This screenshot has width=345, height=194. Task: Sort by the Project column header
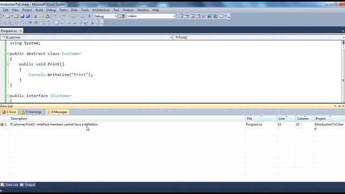point(329,119)
